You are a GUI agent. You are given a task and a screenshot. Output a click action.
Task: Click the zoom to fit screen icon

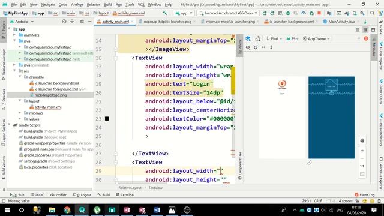click(362, 174)
